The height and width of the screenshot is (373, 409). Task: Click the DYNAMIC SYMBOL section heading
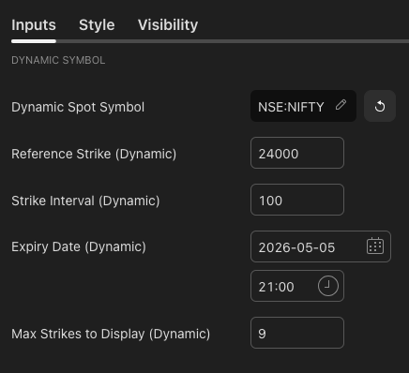click(x=58, y=60)
